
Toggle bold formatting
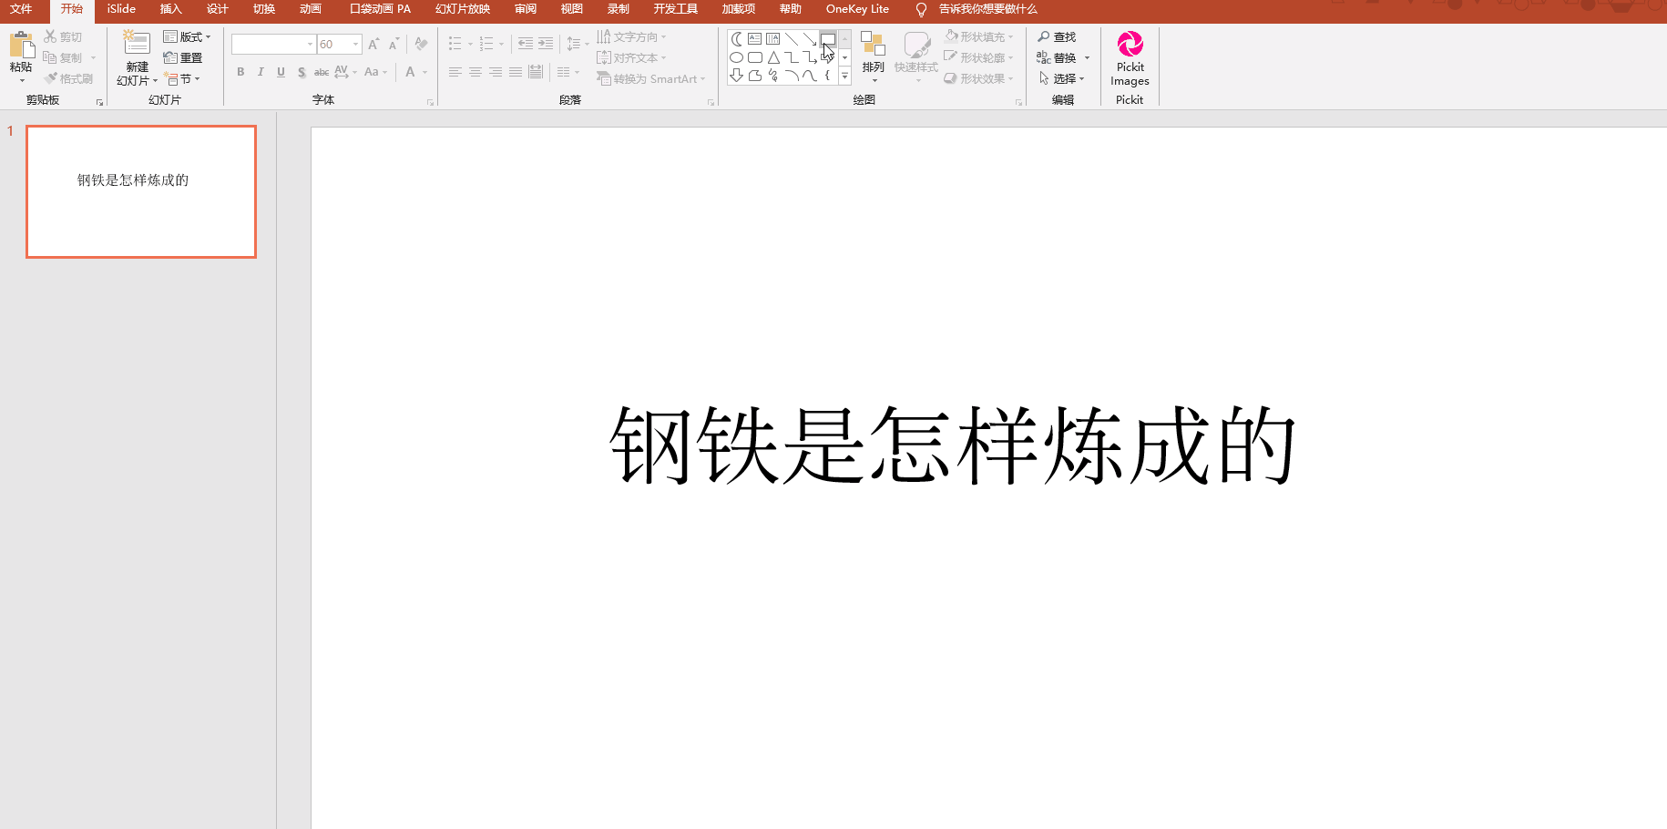240,72
